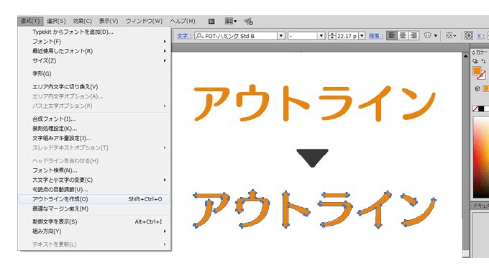
Task: Choose 文字組みアキ量設定(J) item
Action: [95, 138]
